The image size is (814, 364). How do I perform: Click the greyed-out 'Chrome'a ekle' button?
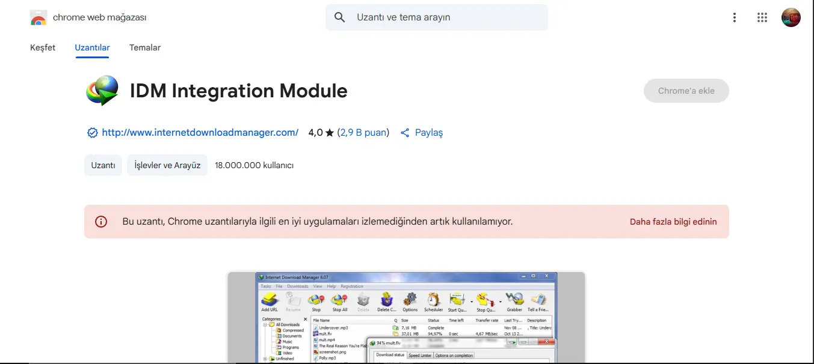686,91
